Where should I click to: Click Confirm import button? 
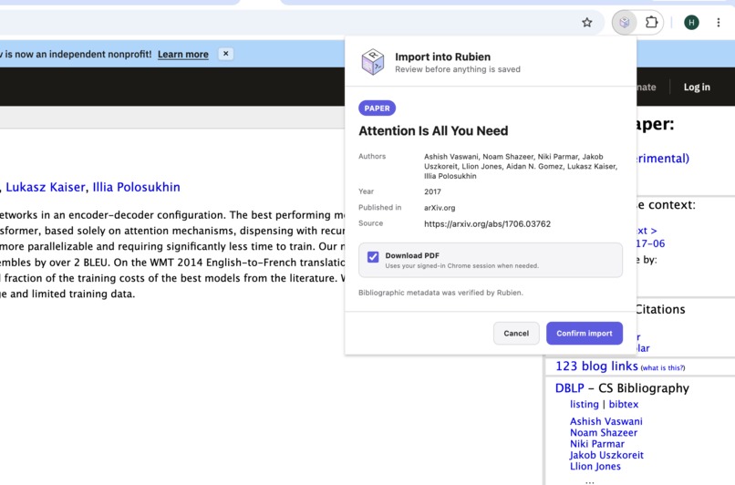[584, 333]
